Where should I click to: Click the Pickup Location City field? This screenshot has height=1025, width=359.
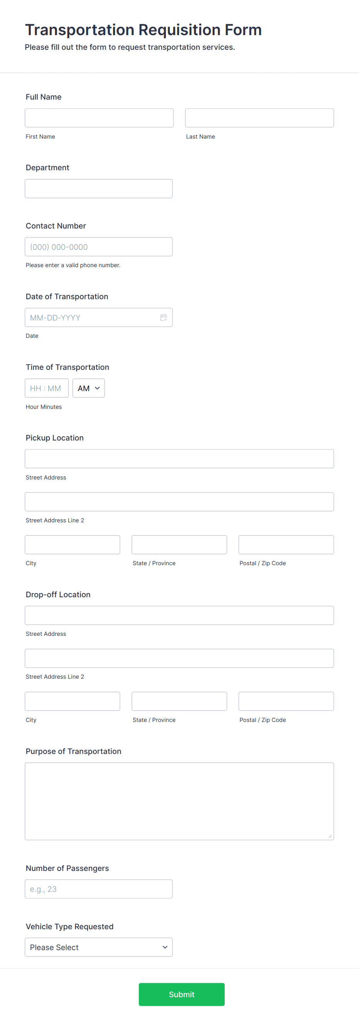click(x=73, y=544)
